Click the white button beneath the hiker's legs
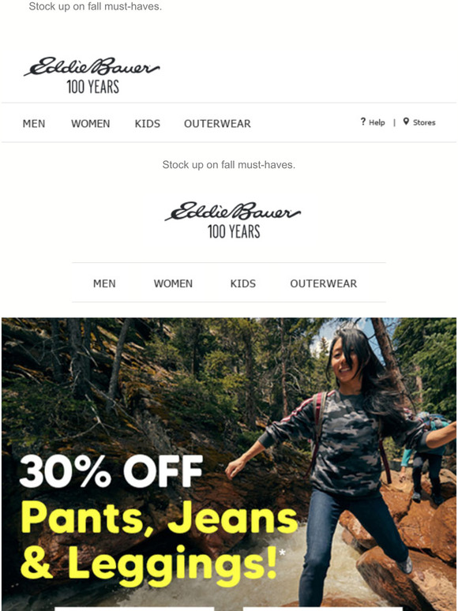The height and width of the screenshot is (611, 458). click(323, 609)
